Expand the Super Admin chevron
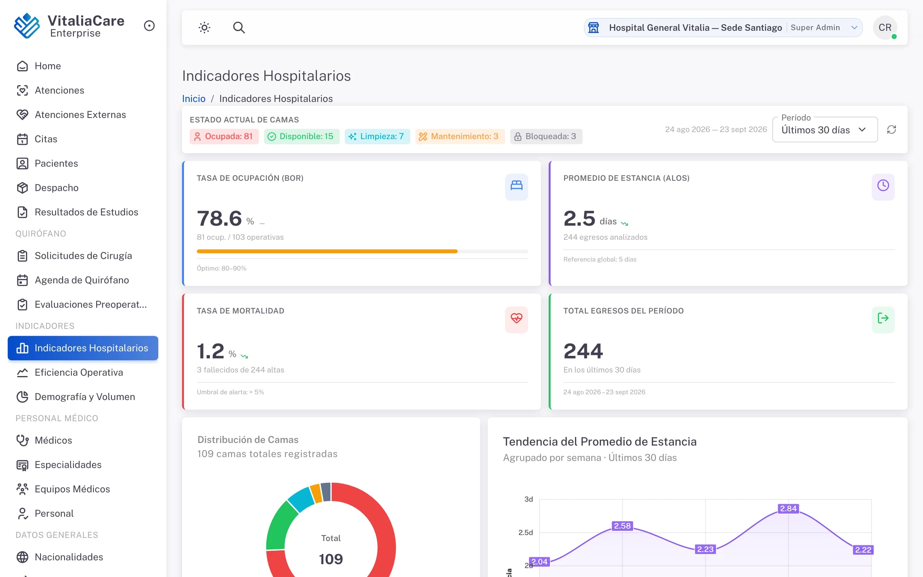This screenshot has height=577, width=923. 854,28
